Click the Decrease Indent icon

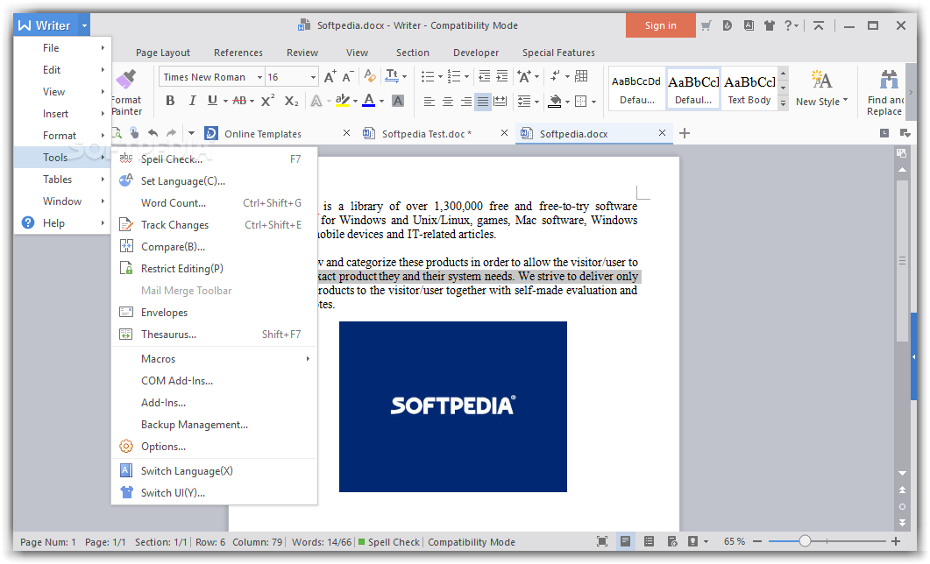[485, 76]
